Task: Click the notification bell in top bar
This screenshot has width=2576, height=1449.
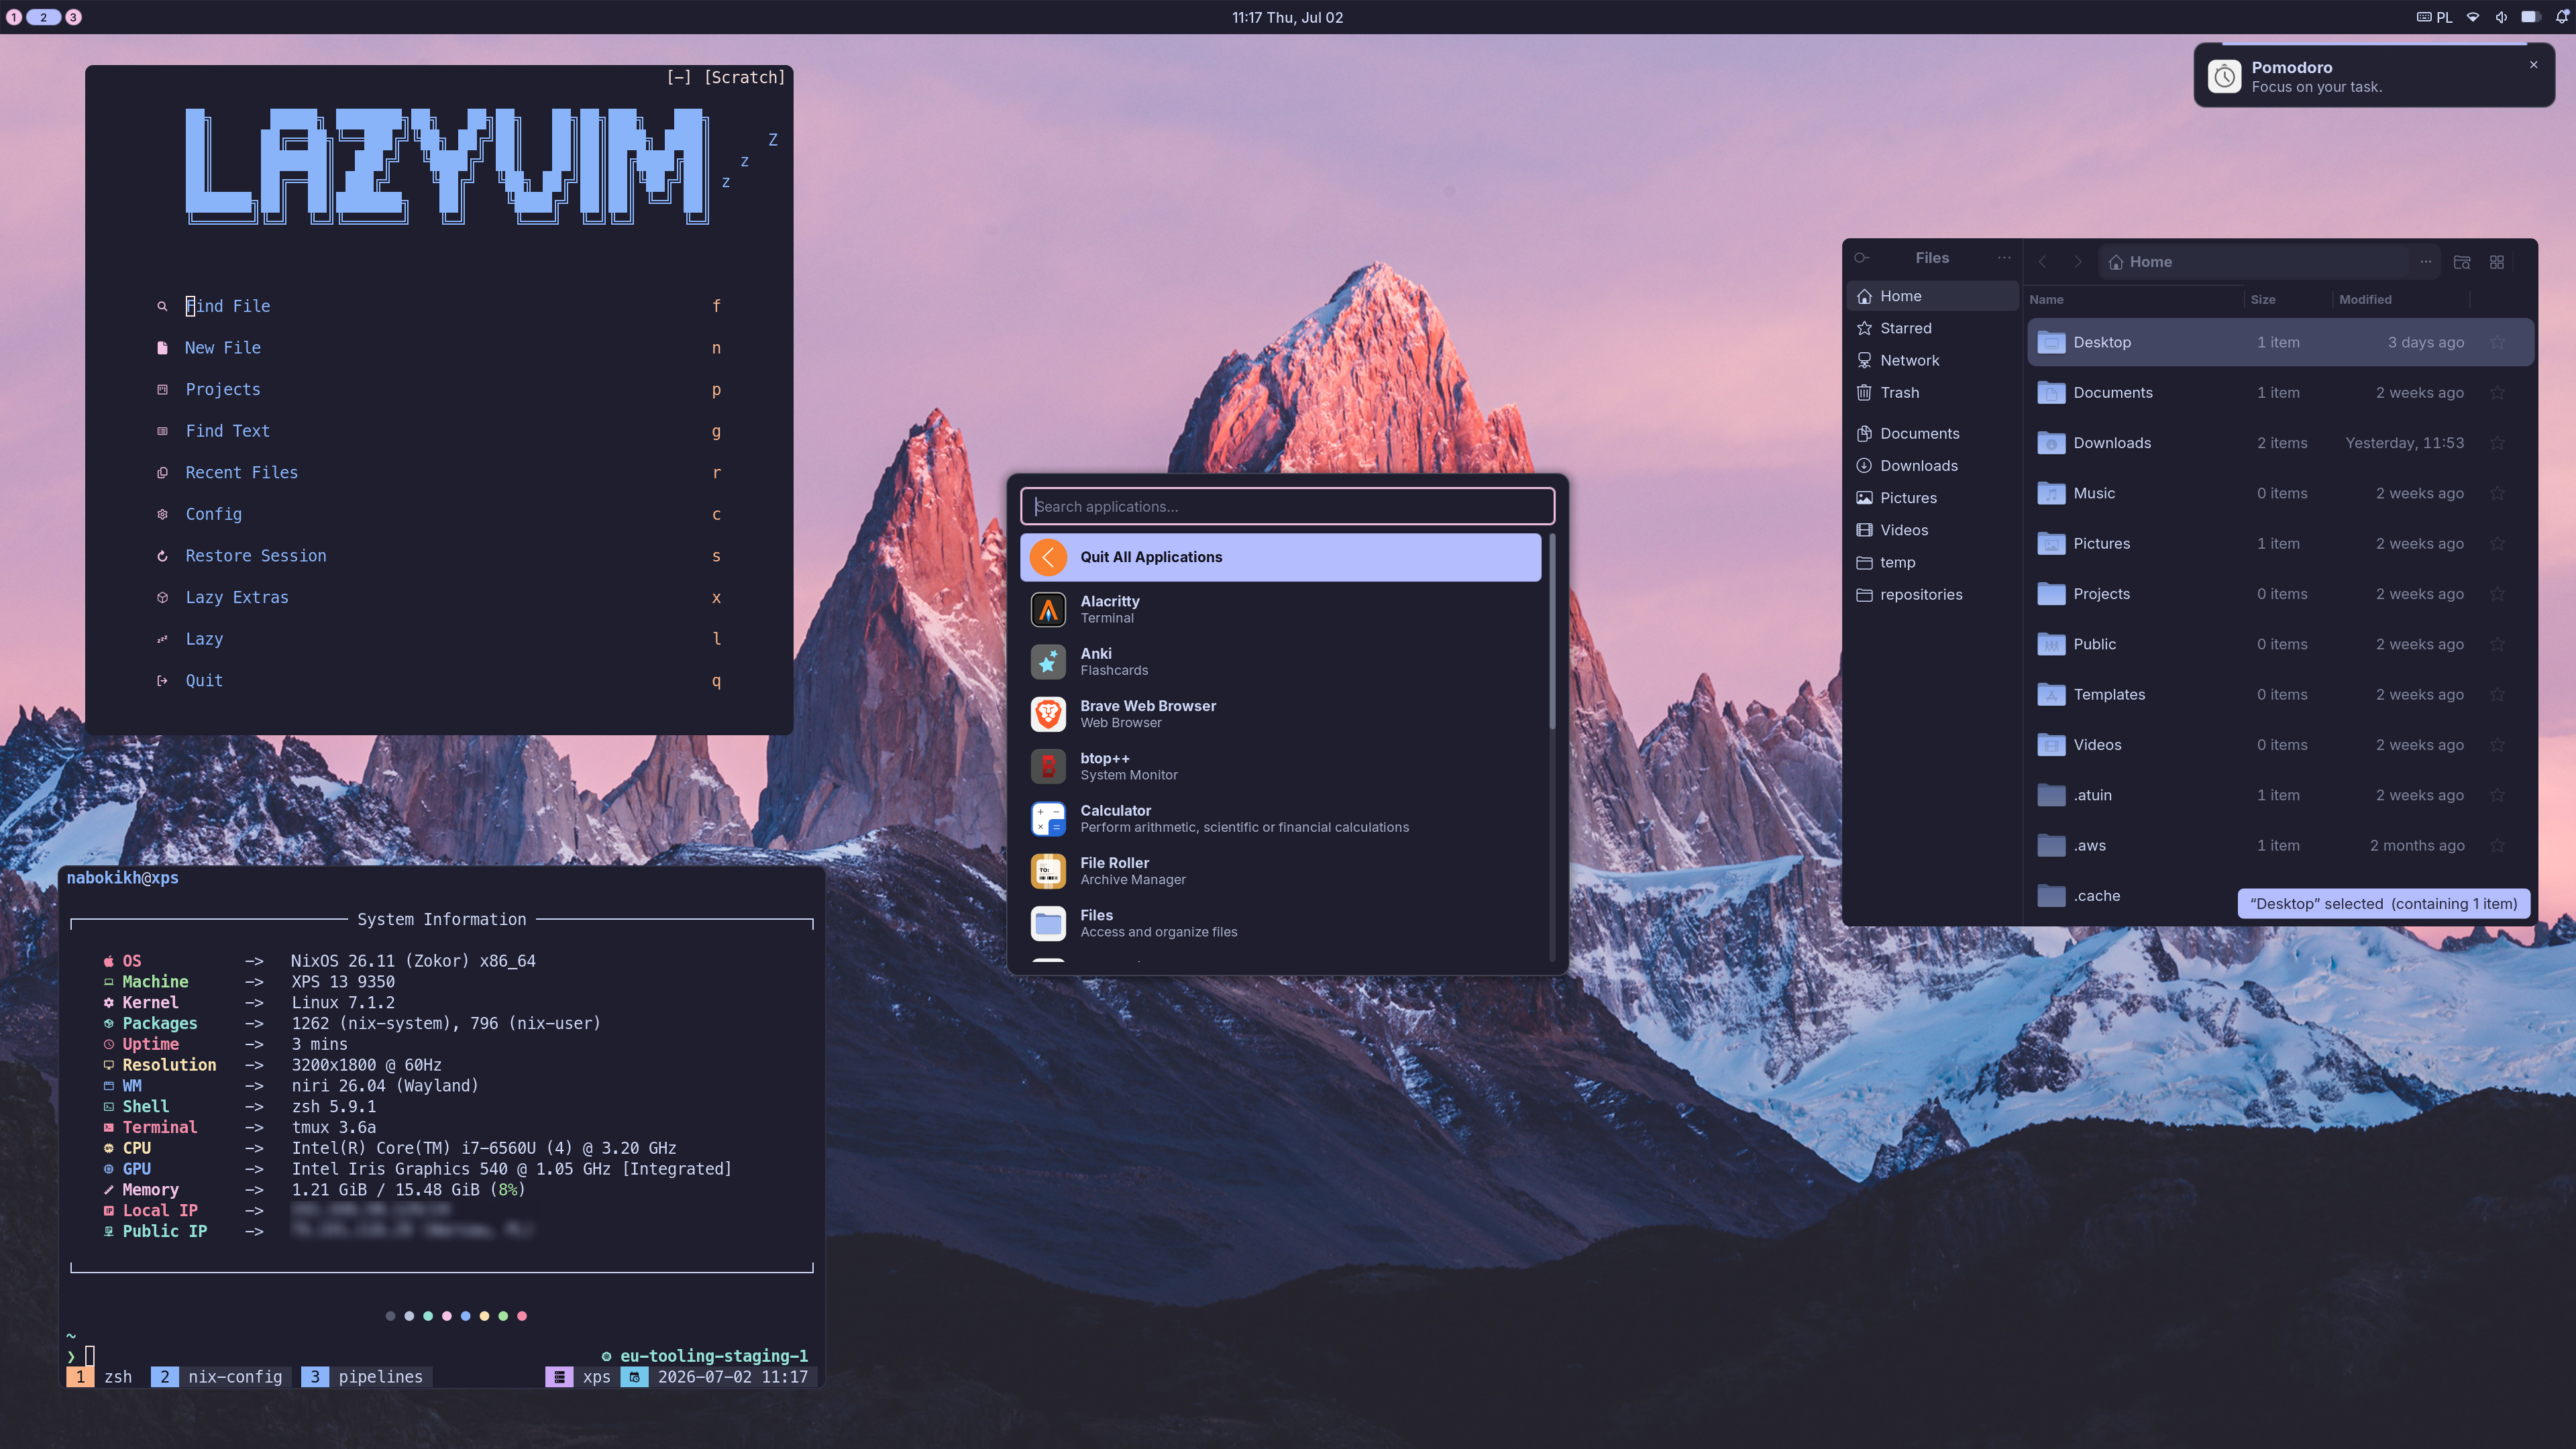Action: click(2562, 17)
